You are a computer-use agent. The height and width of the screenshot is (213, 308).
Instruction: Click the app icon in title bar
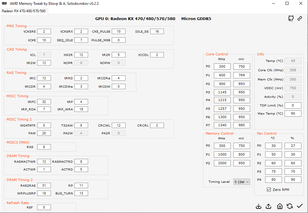pyautogui.click(x=4, y=3)
